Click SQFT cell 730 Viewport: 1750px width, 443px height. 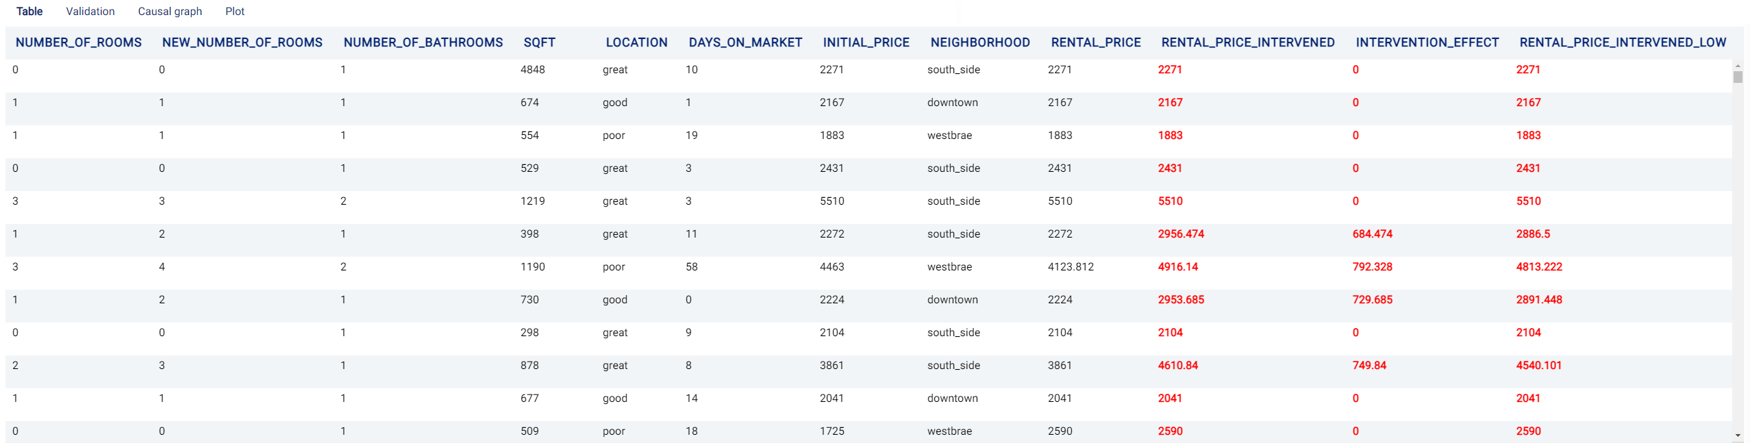click(529, 300)
